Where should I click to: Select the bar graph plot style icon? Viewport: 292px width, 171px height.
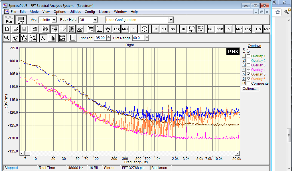(52, 38)
